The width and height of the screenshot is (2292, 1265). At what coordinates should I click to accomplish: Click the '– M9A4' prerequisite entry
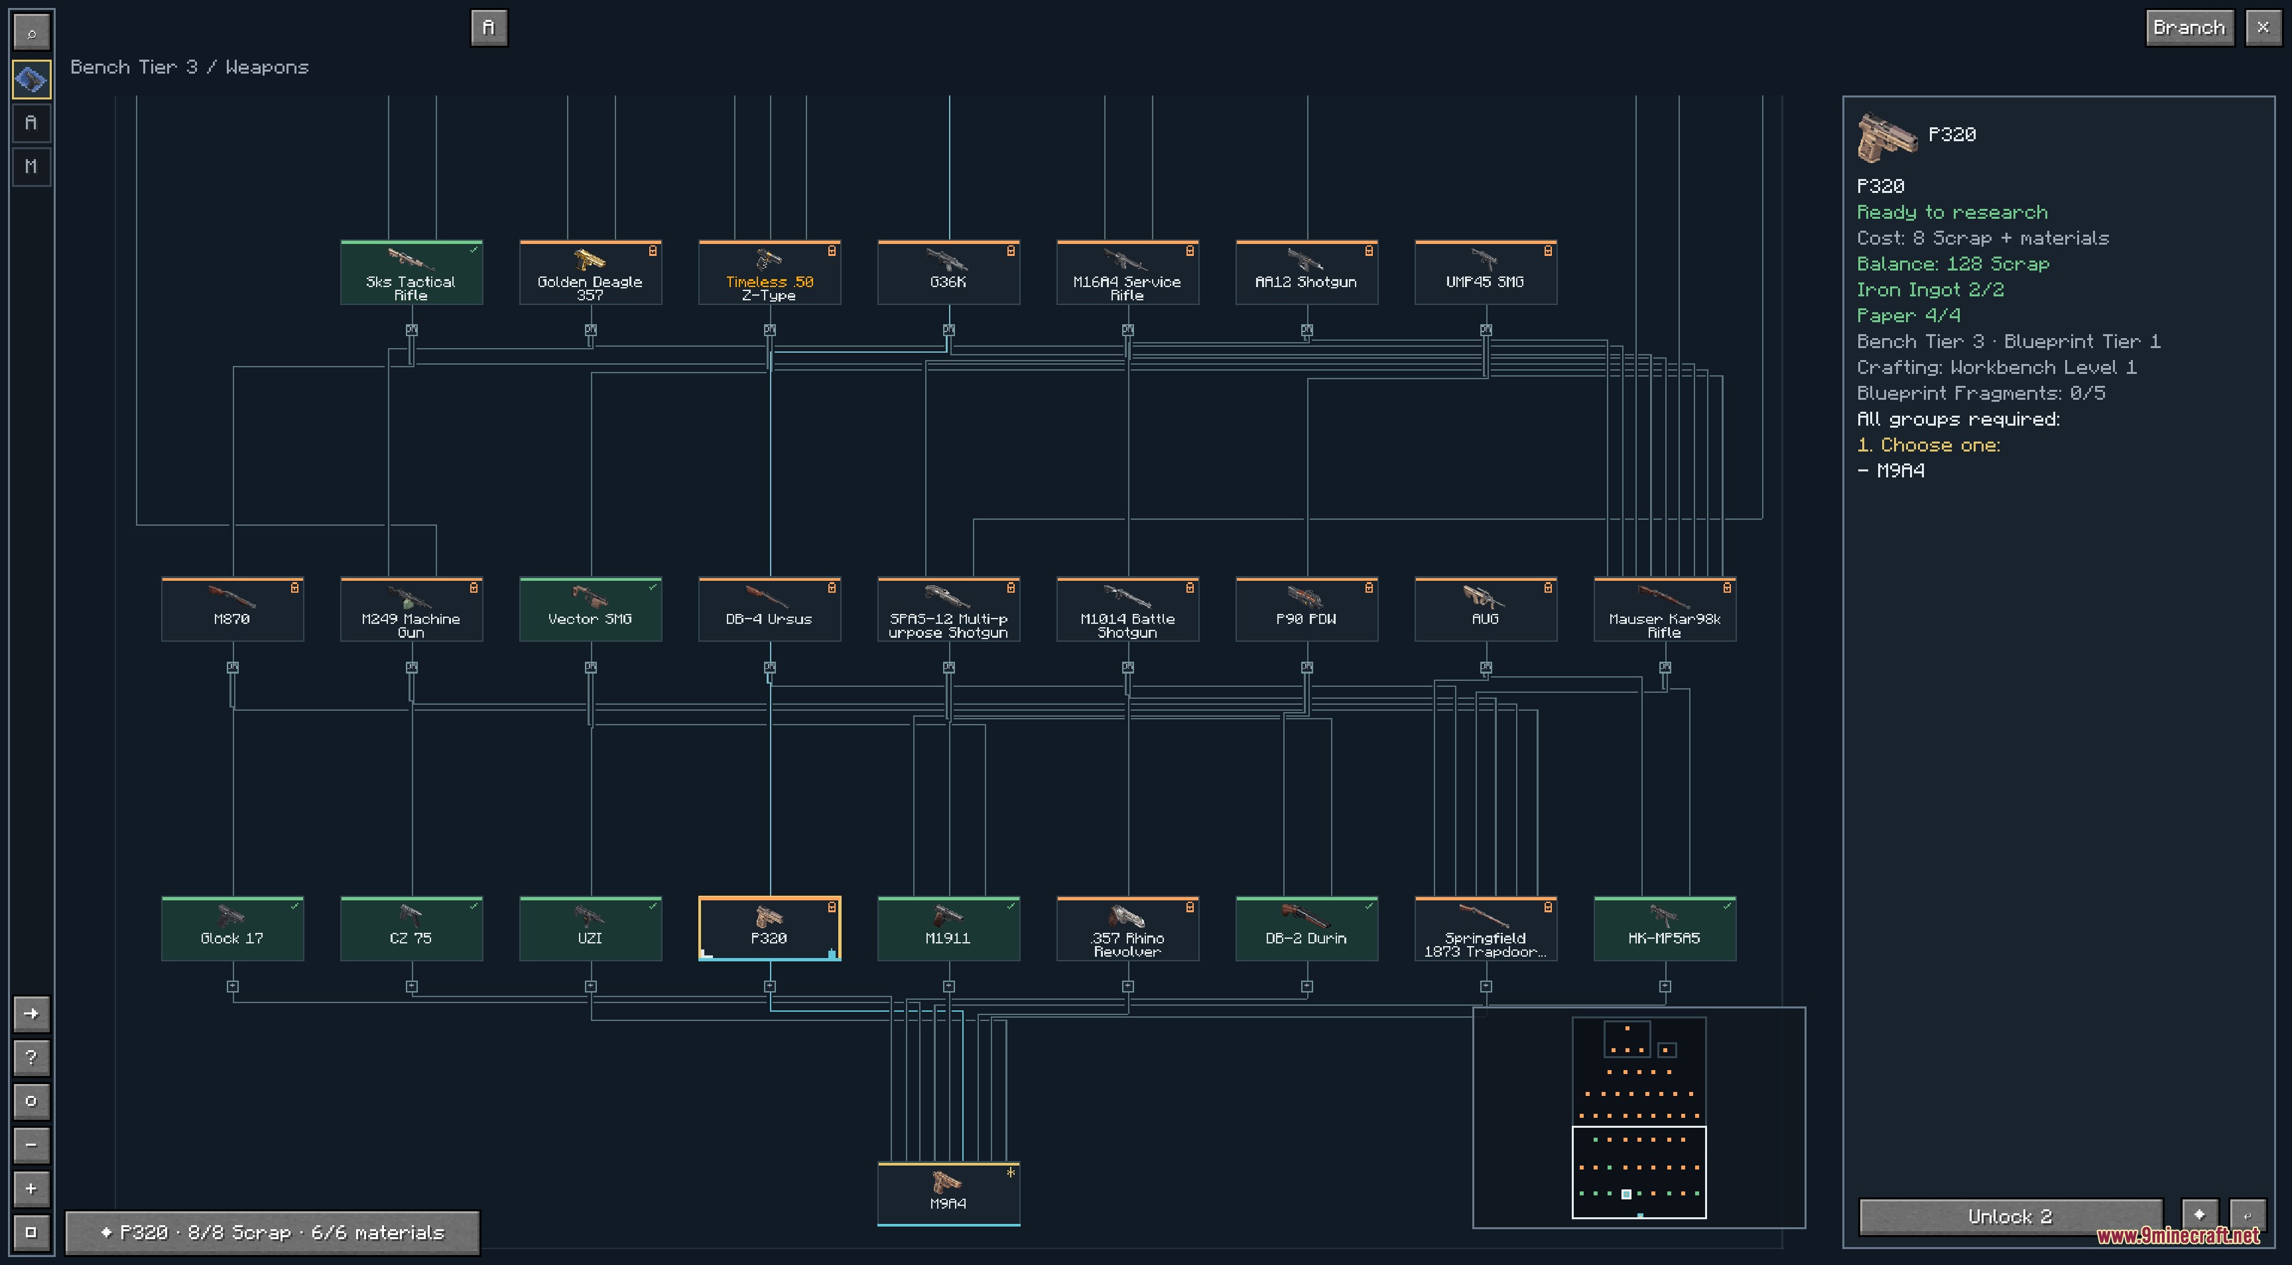tap(1891, 471)
